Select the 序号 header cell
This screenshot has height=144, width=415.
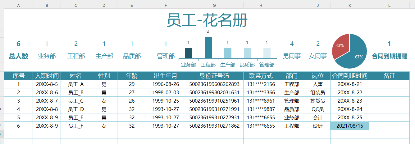click(18, 76)
